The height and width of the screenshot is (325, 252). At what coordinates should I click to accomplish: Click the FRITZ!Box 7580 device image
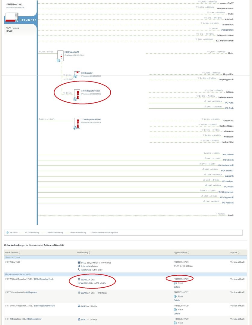[x=11, y=17]
